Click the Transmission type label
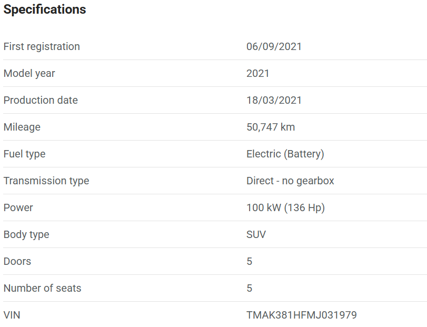The image size is (427, 327). [46, 181]
